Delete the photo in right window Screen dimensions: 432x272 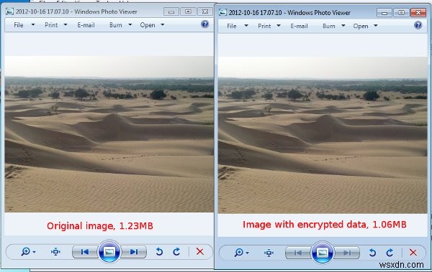(413, 253)
